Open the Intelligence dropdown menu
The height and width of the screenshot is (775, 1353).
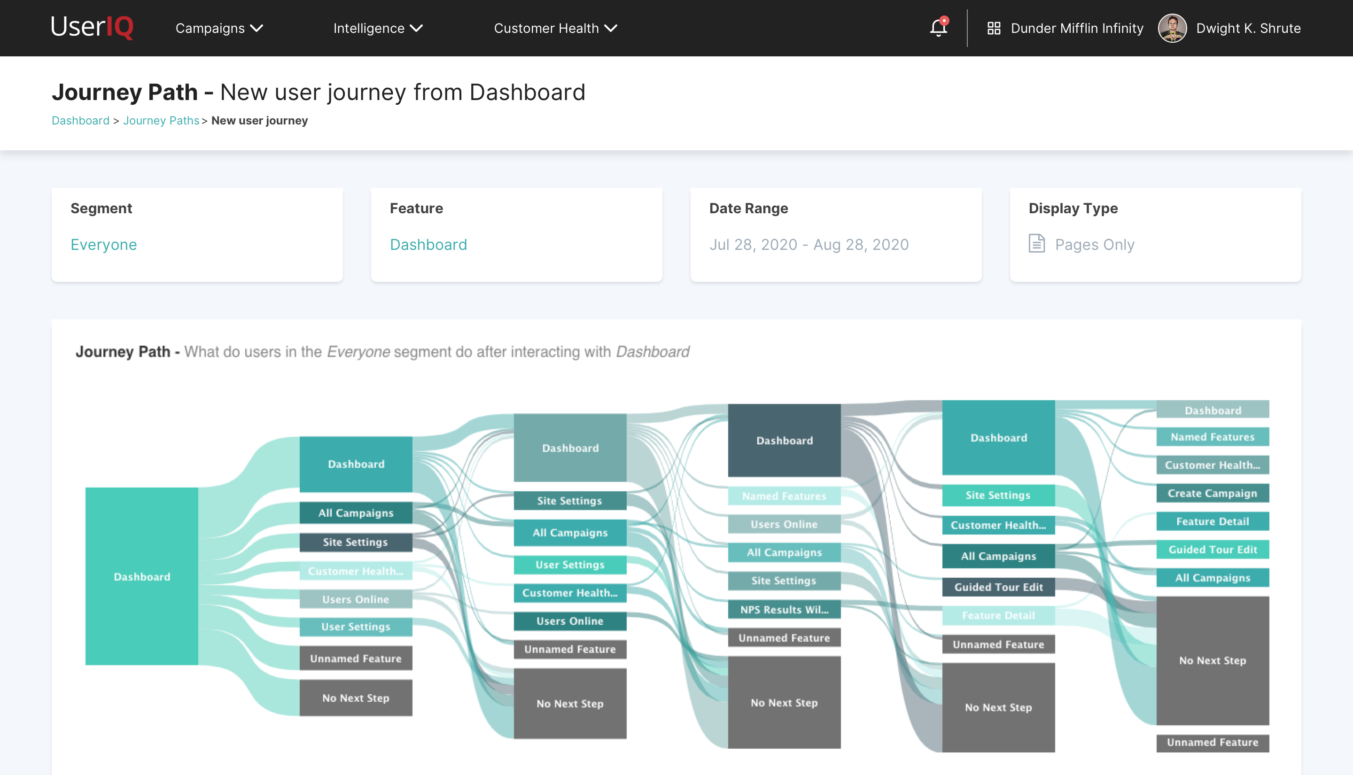377,28
